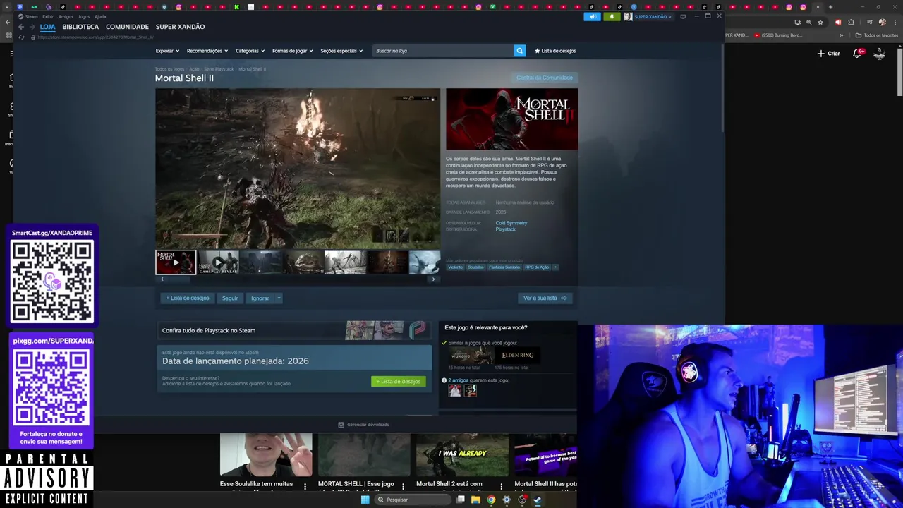This screenshot has height=508, width=903.
Task: Open Steam notifications bell button
Action: 611,16
